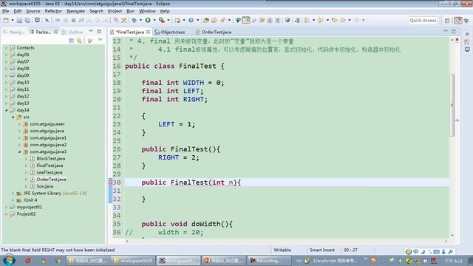Switch to the Outline view tab
The width and height of the screenshot is (473, 266).
[72, 32]
